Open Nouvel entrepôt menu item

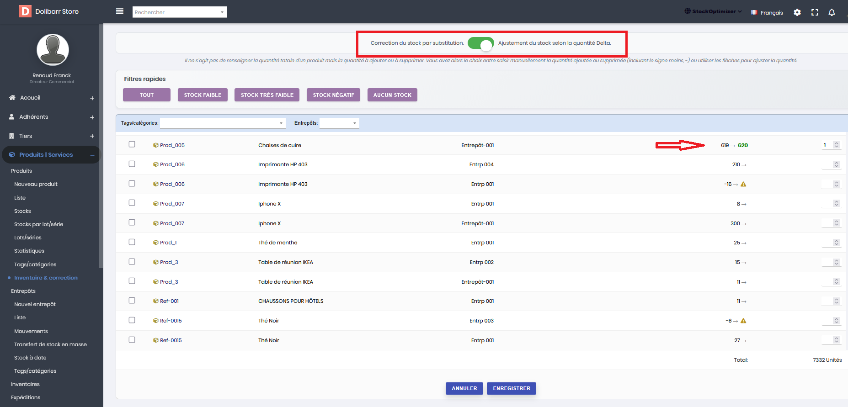35,304
